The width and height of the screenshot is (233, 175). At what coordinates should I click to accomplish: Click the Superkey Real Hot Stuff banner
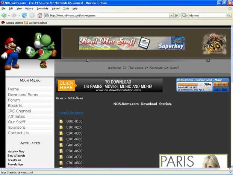click(x=132, y=43)
